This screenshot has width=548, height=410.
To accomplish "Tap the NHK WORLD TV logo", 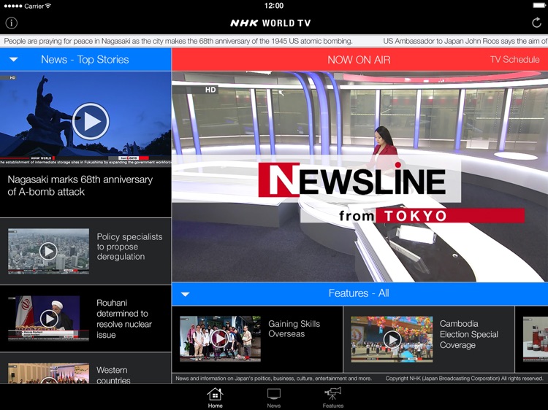I will tap(270, 23).
